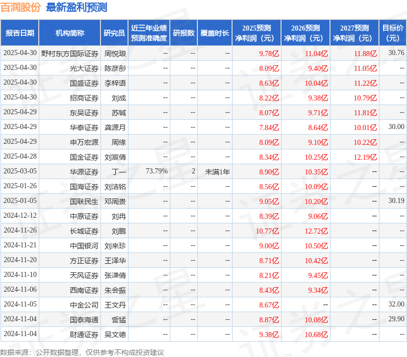Click the date 2024-11-26
The width and height of the screenshot is (407, 357).
(x=20, y=231)
